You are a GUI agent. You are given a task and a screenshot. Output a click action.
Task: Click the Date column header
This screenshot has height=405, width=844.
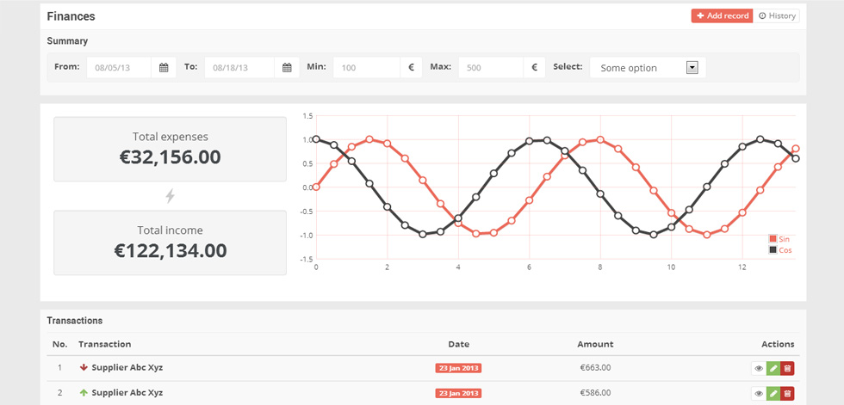click(458, 344)
